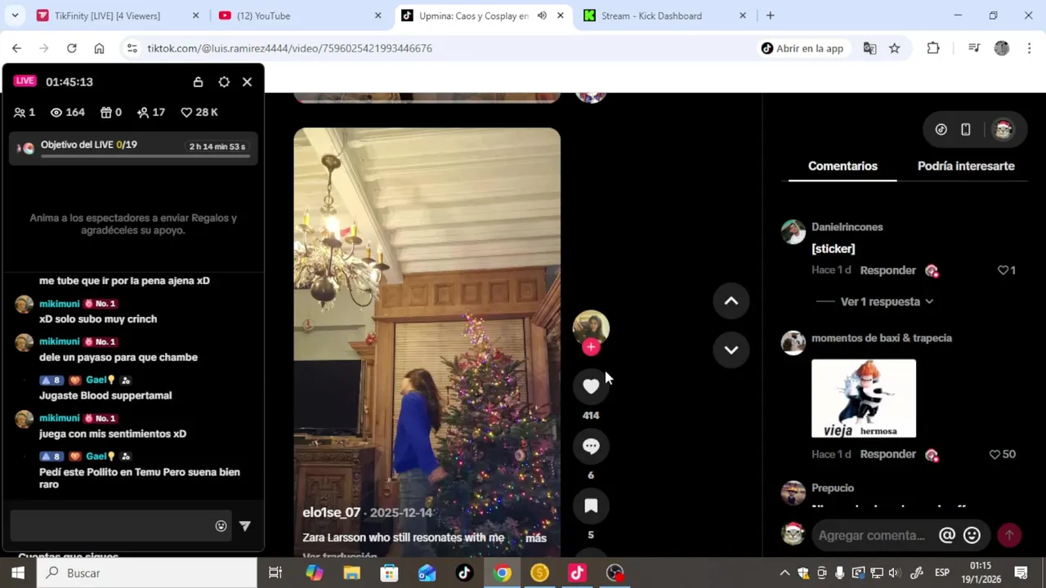
Task: Switch to Podría interesarte tab
Action: 966,166
